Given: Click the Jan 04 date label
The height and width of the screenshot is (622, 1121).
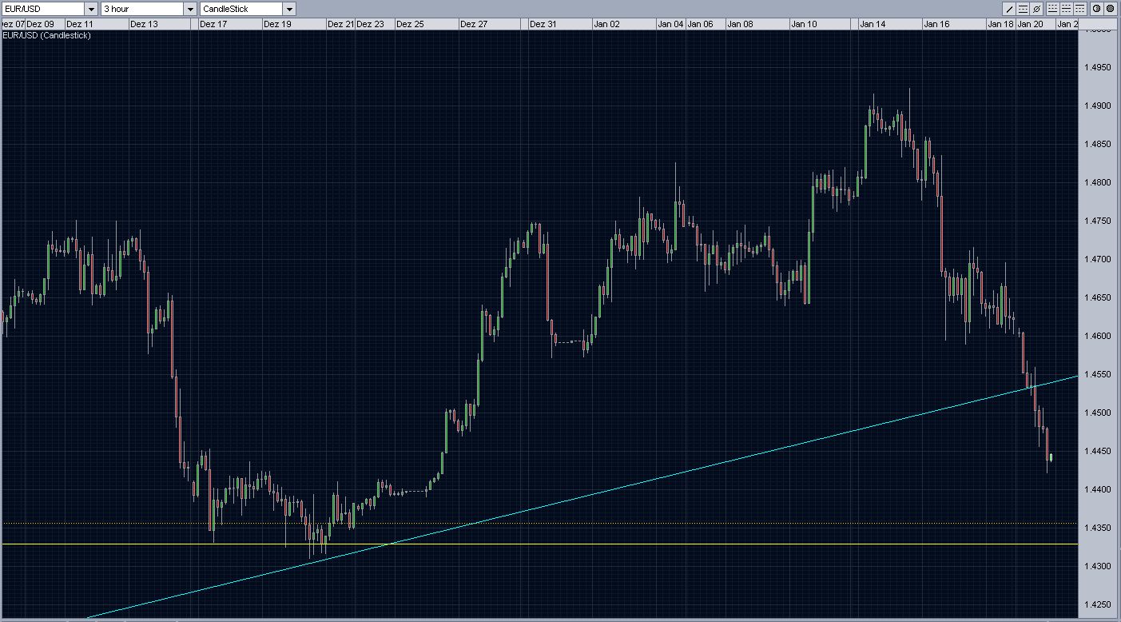Looking at the screenshot, I should coord(670,24).
